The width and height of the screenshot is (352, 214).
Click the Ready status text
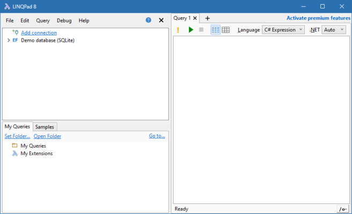[x=182, y=209]
